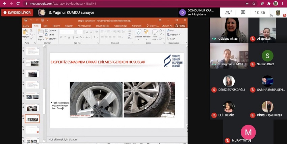Open the Seç selection dropdown
This screenshot has height=144, width=287.
172,39
